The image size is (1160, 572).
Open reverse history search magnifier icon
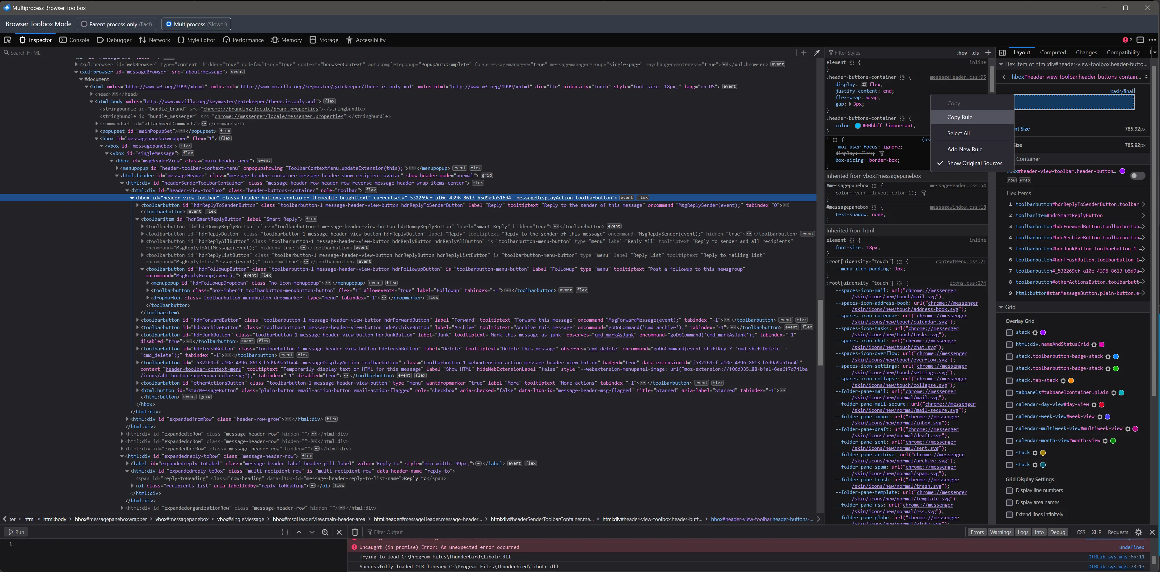pyautogui.click(x=325, y=532)
